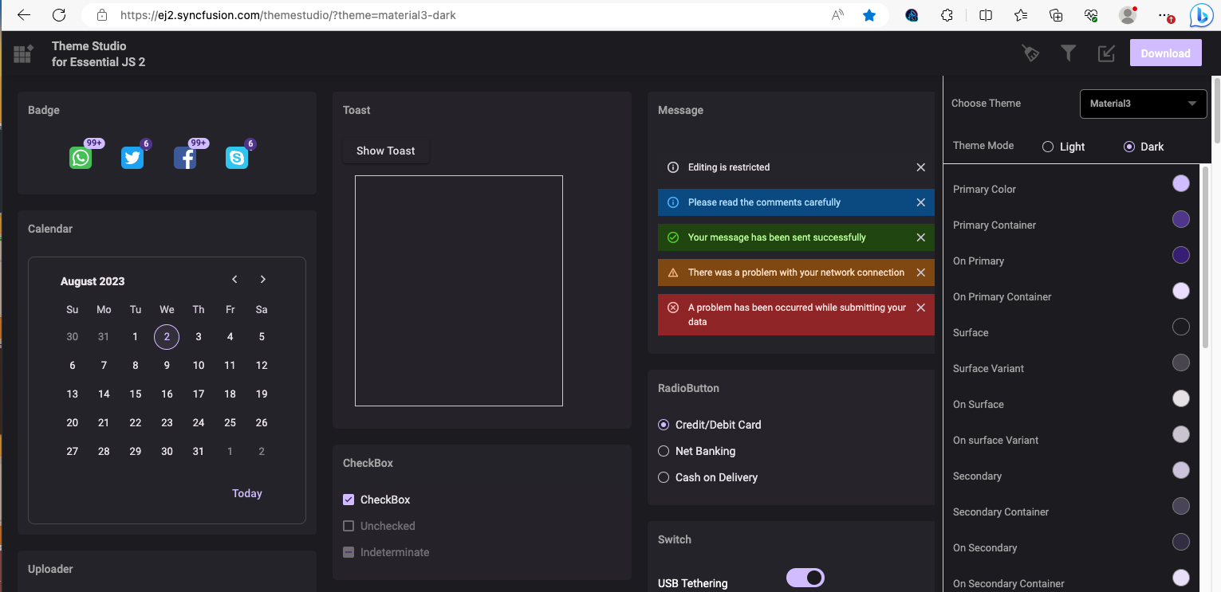This screenshot has height=592, width=1221.
Task: Select the Light theme mode
Action: 1049,147
